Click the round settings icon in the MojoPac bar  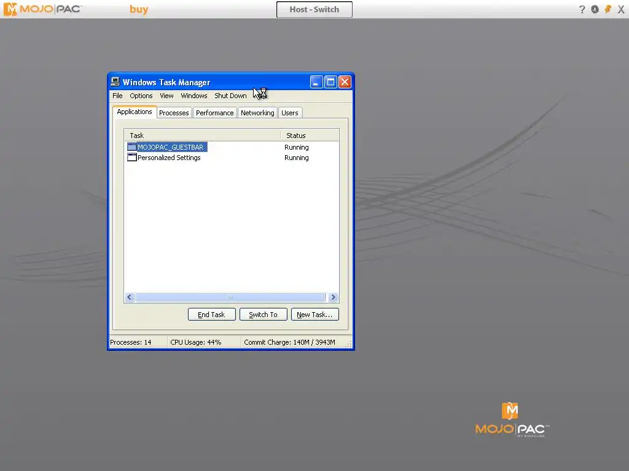click(595, 9)
